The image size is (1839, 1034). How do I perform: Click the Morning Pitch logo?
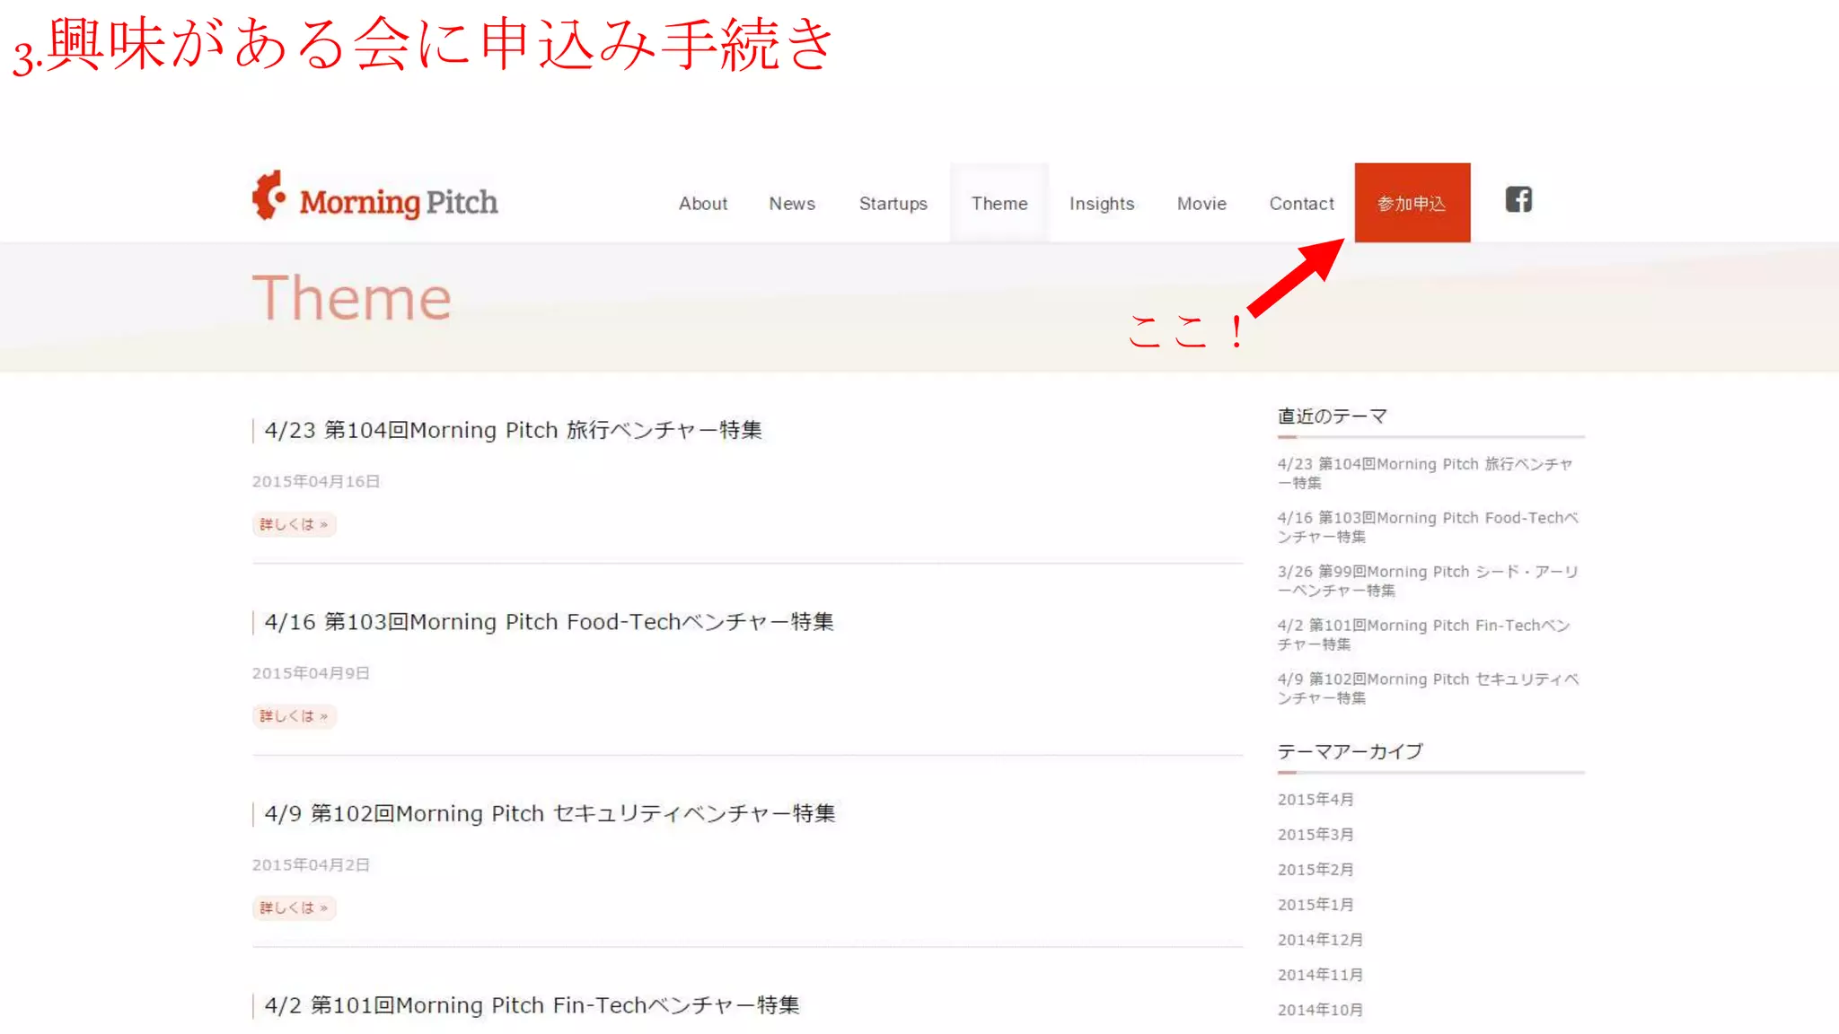click(x=375, y=199)
